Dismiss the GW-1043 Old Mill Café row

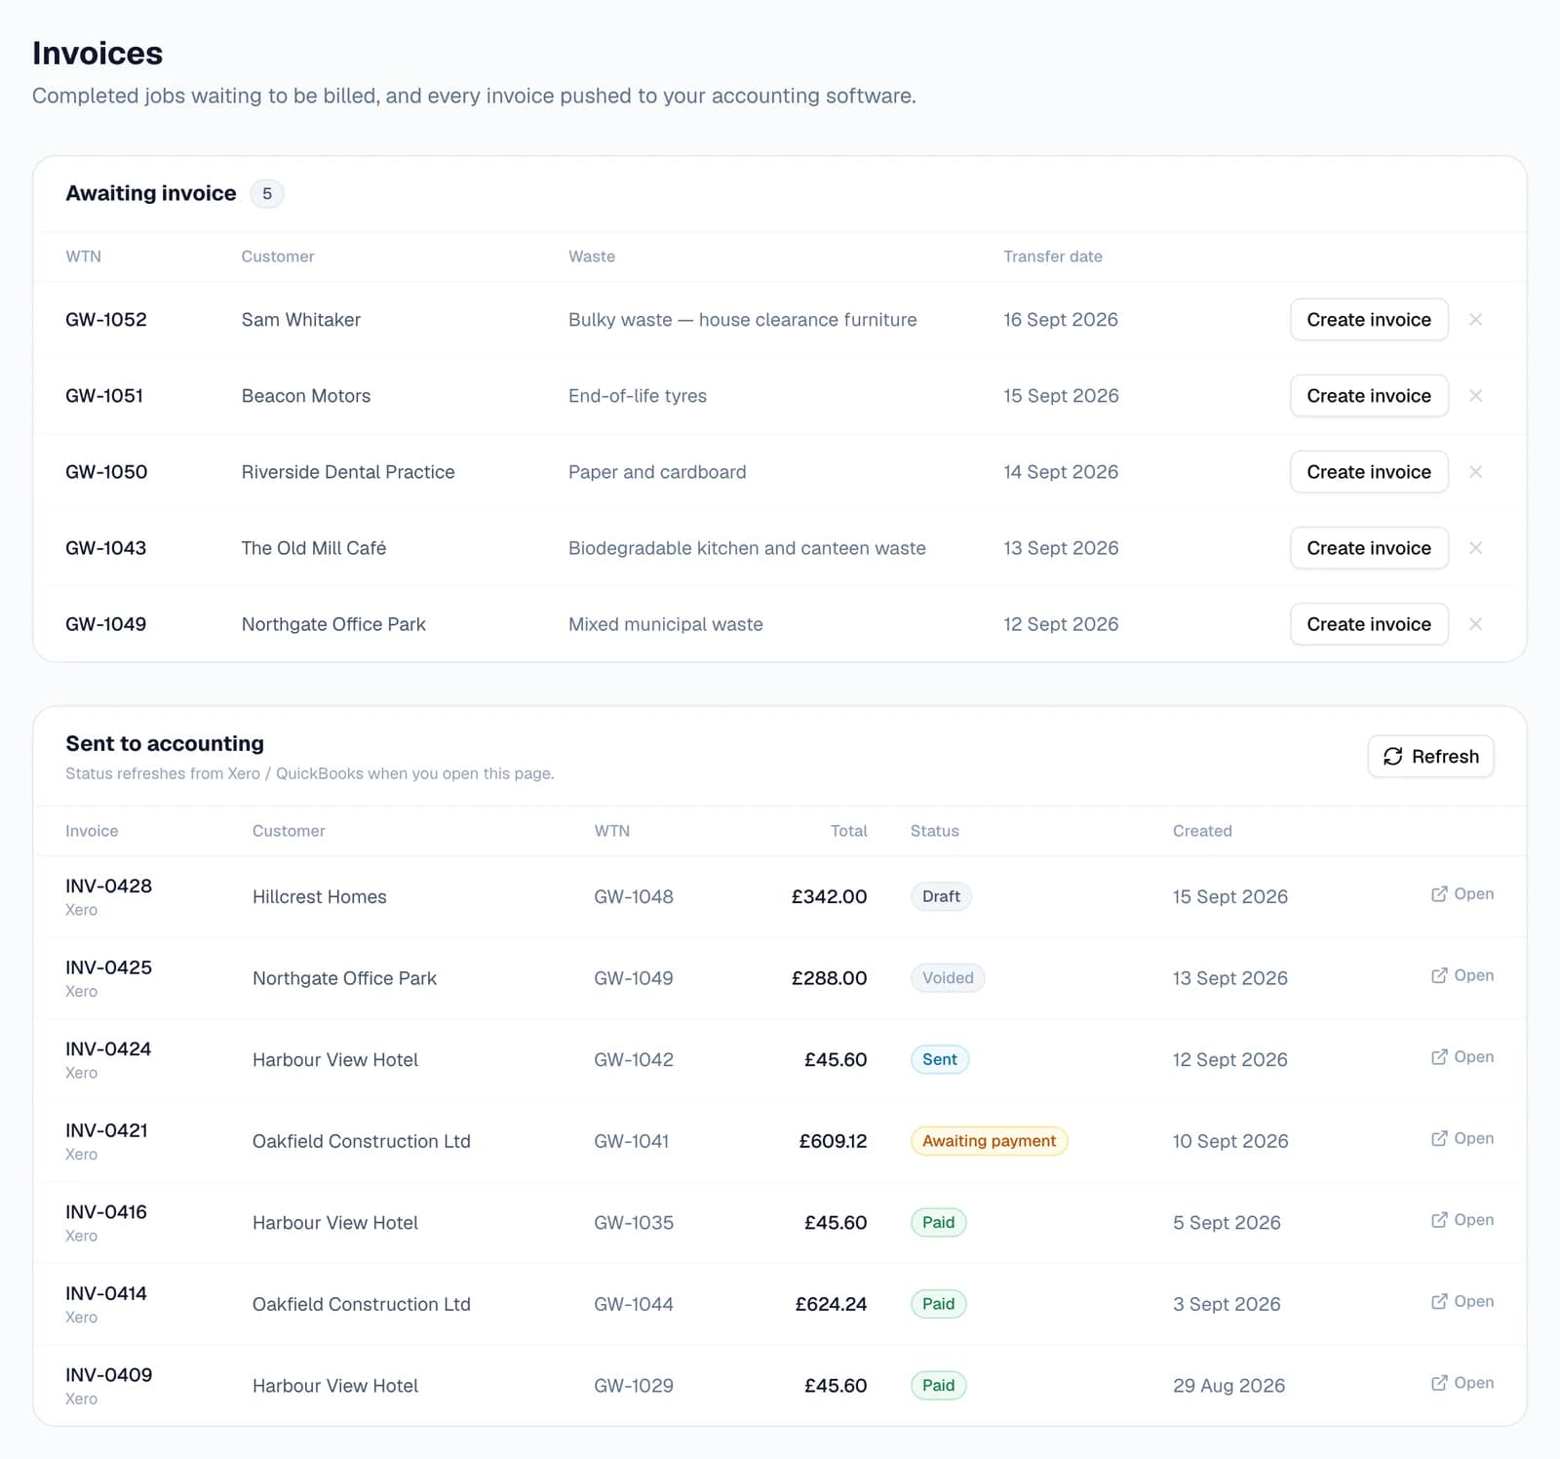[x=1475, y=548]
